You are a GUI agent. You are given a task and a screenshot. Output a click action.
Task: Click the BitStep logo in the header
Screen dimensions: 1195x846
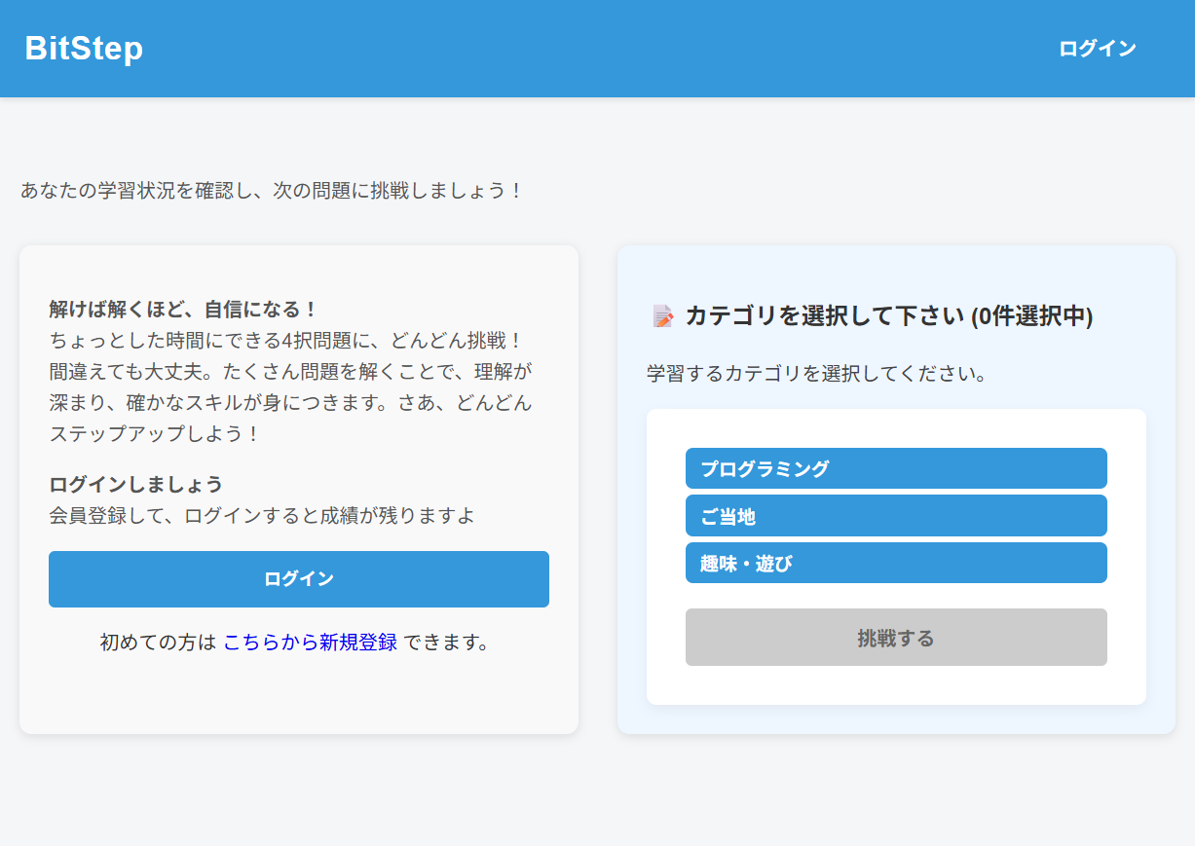point(82,48)
